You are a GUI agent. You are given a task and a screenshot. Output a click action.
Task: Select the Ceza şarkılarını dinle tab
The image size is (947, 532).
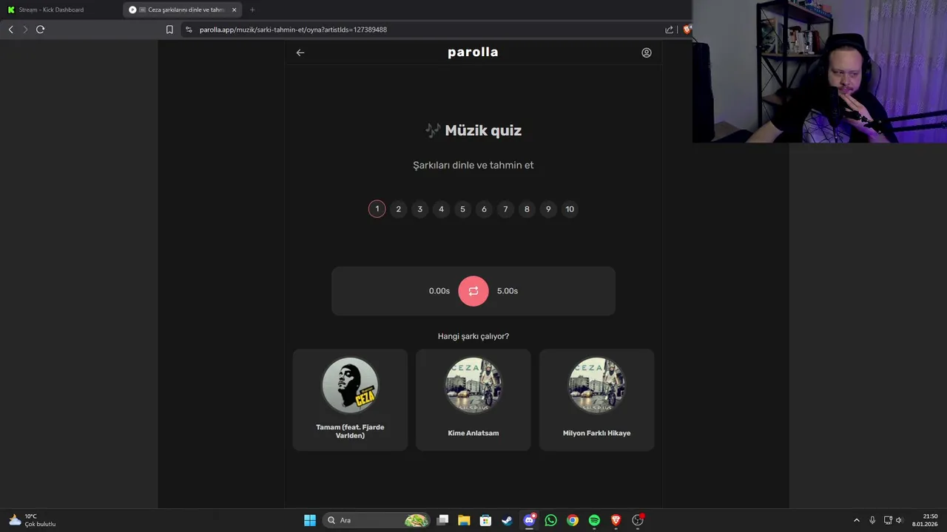click(183, 10)
